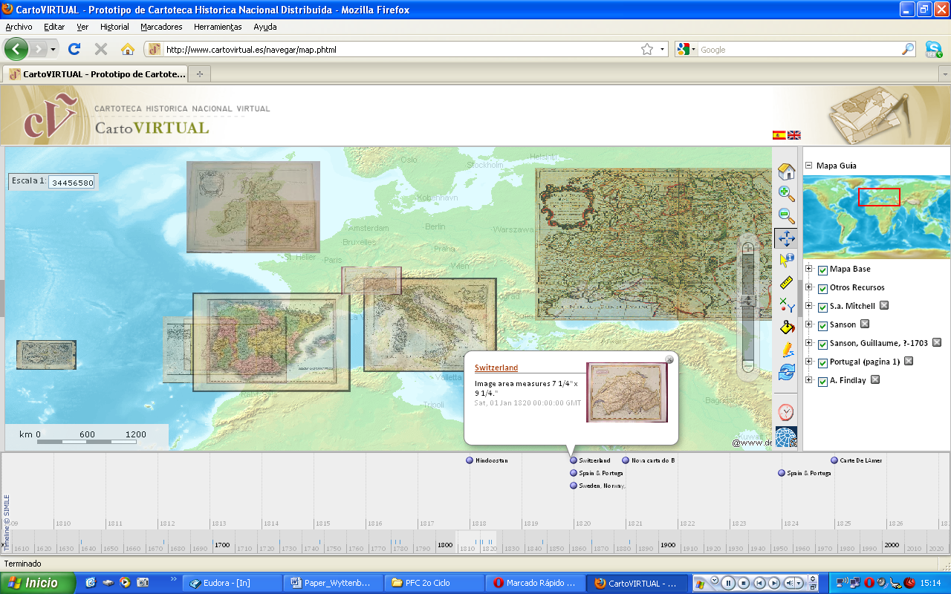The height and width of the screenshot is (594, 951).
Task: Select the zoom out magnifier tool
Action: click(x=786, y=216)
